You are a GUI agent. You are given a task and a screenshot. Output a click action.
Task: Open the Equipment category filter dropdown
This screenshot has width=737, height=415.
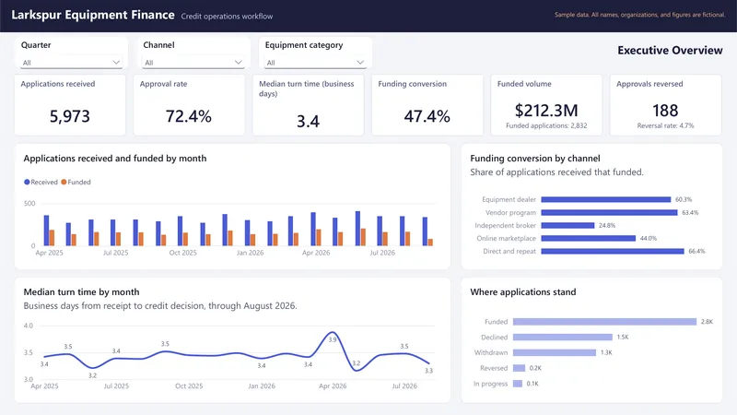point(315,62)
